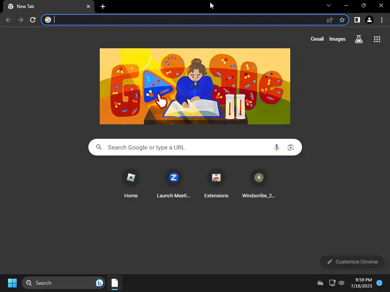
Task: Open Google Images link
Action: [337, 39]
